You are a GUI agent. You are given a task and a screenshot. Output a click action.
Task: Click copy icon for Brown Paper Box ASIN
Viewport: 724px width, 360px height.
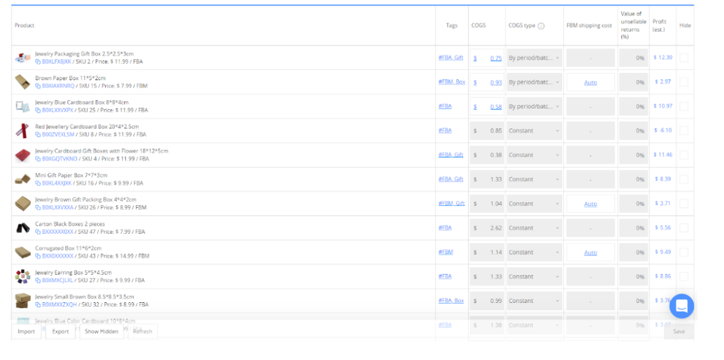click(38, 86)
